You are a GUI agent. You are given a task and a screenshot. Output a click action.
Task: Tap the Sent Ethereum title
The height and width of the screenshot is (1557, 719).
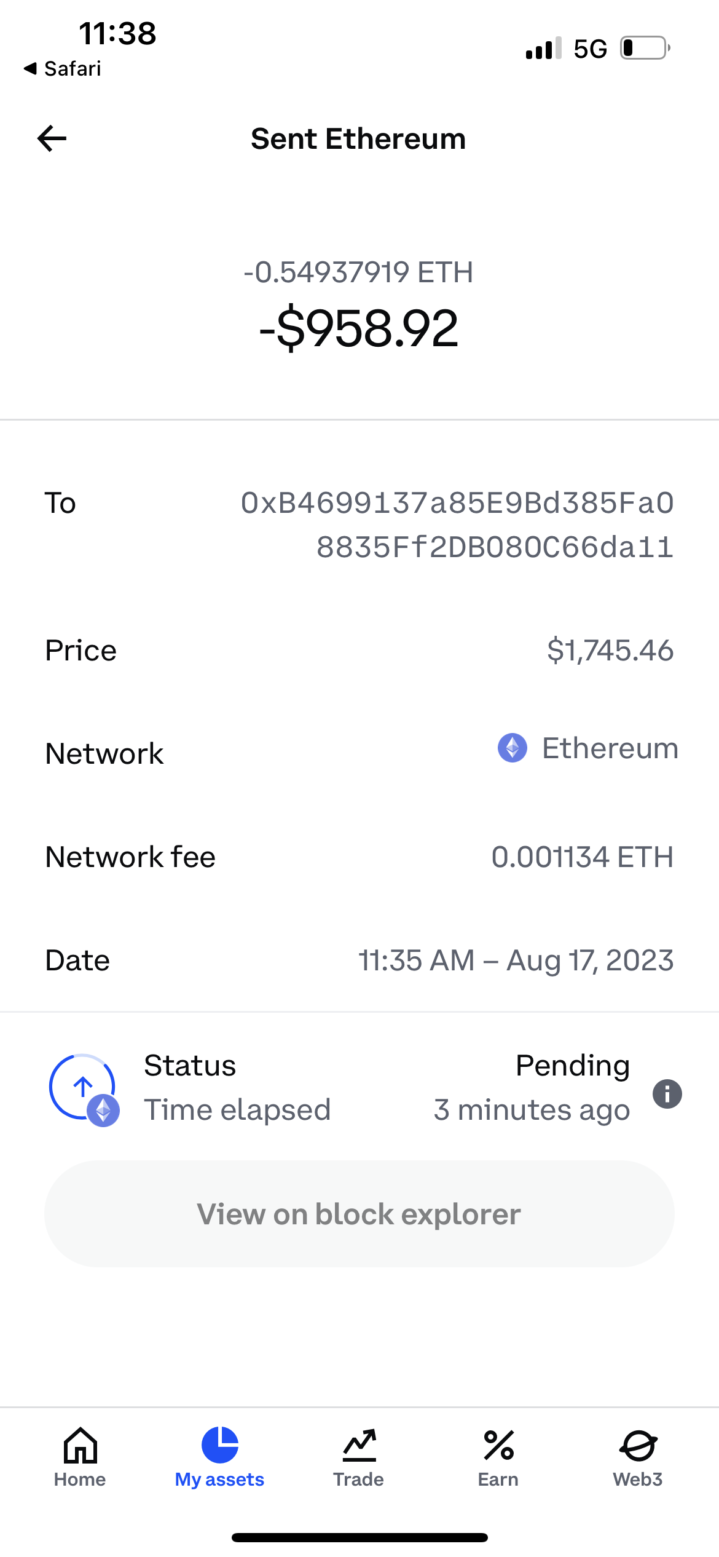click(358, 139)
